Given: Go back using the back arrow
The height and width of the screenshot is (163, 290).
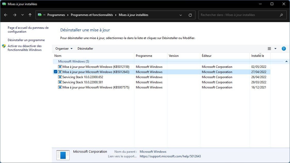Looking at the screenshot, I should coord(6,15).
